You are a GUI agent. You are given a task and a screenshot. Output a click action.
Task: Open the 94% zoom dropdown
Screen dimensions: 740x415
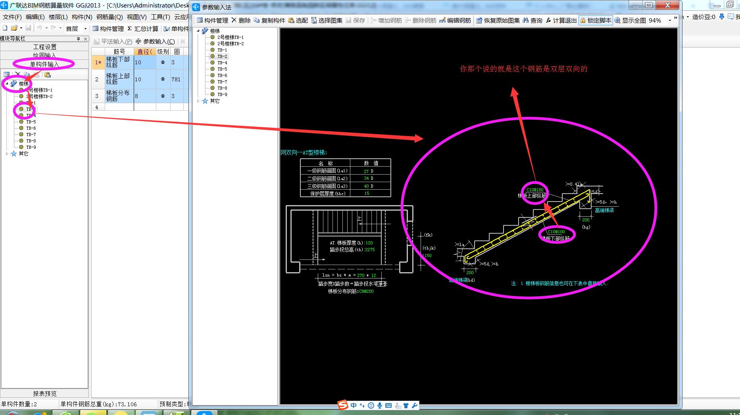coord(670,20)
